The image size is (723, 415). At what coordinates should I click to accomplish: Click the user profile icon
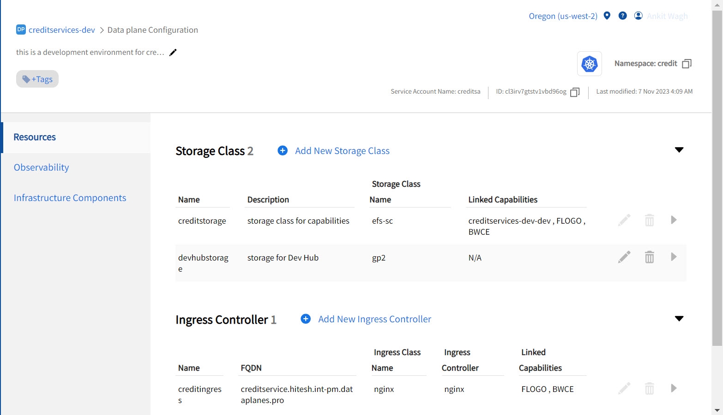pos(639,16)
